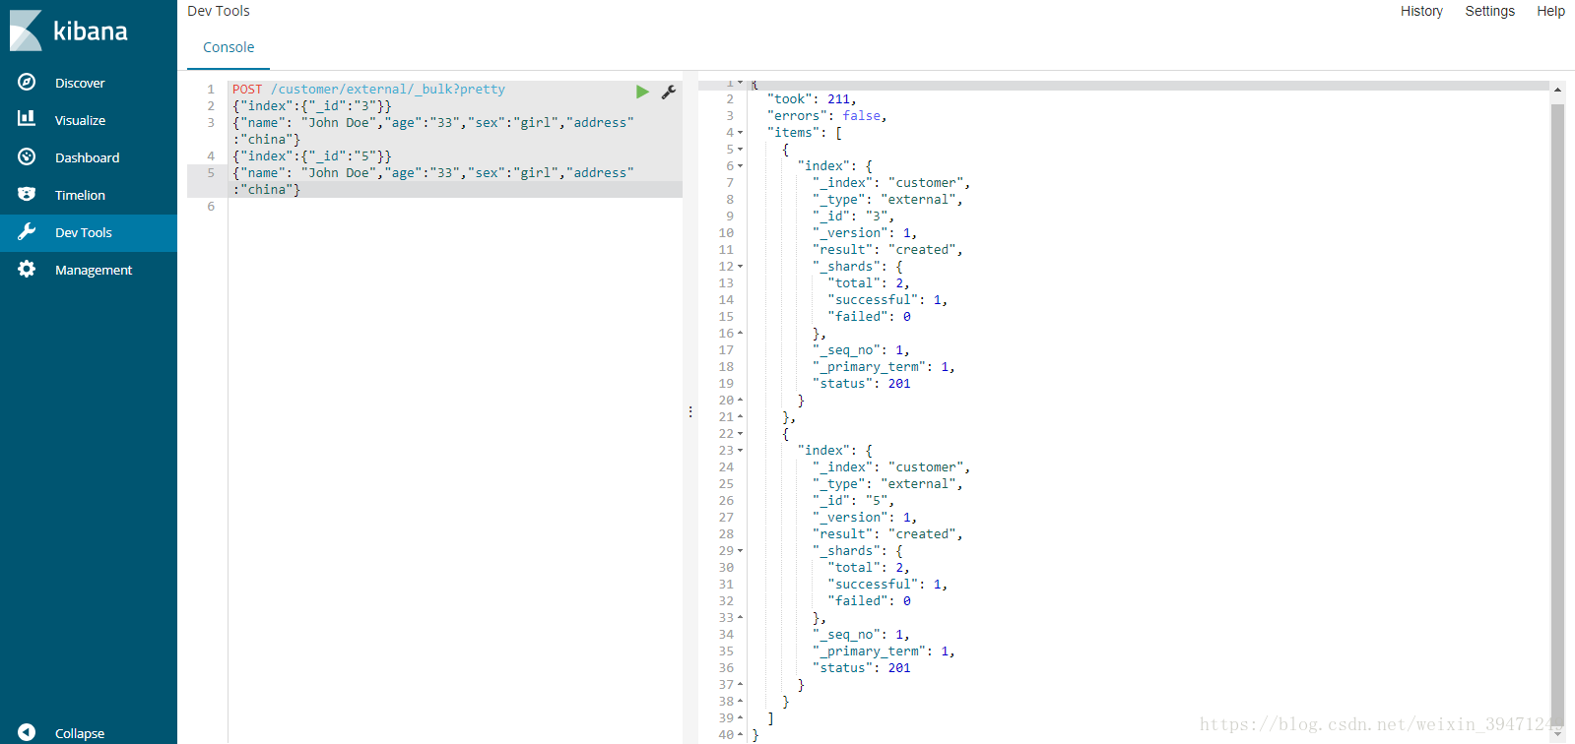This screenshot has width=1575, height=744.
Task: Click the scrollbar up arrow in response pane
Action: [1557, 90]
